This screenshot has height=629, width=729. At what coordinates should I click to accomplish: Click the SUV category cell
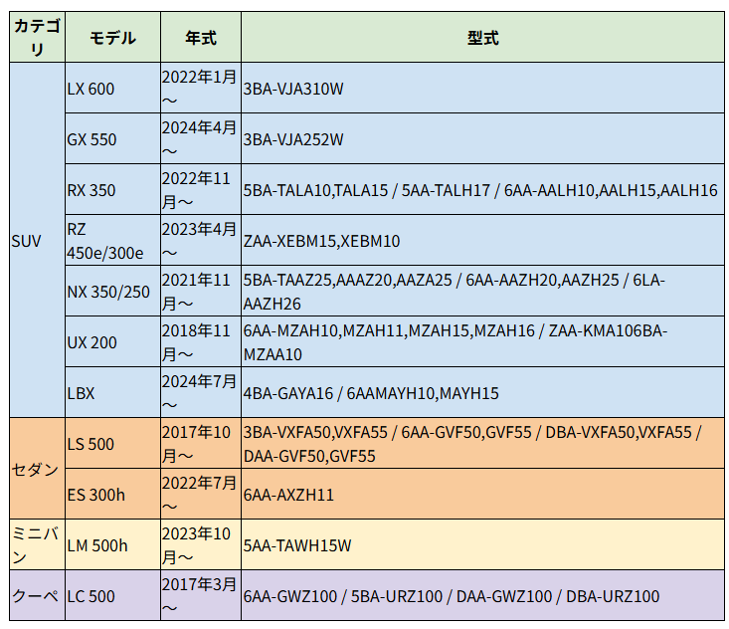point(37,240)
